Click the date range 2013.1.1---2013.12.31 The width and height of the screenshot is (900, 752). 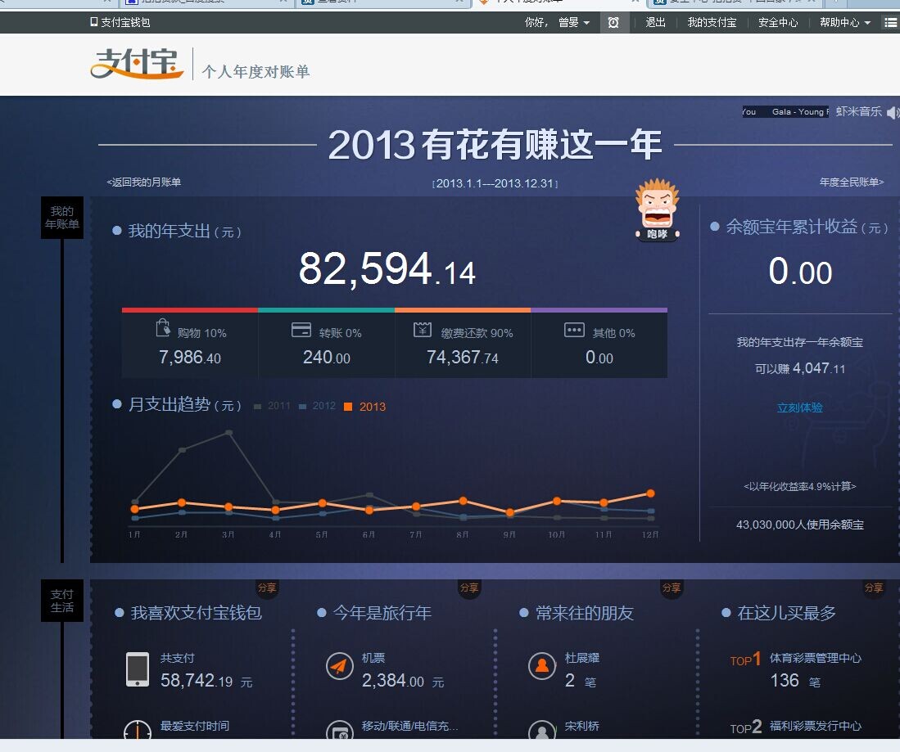[x=495, y=183]
